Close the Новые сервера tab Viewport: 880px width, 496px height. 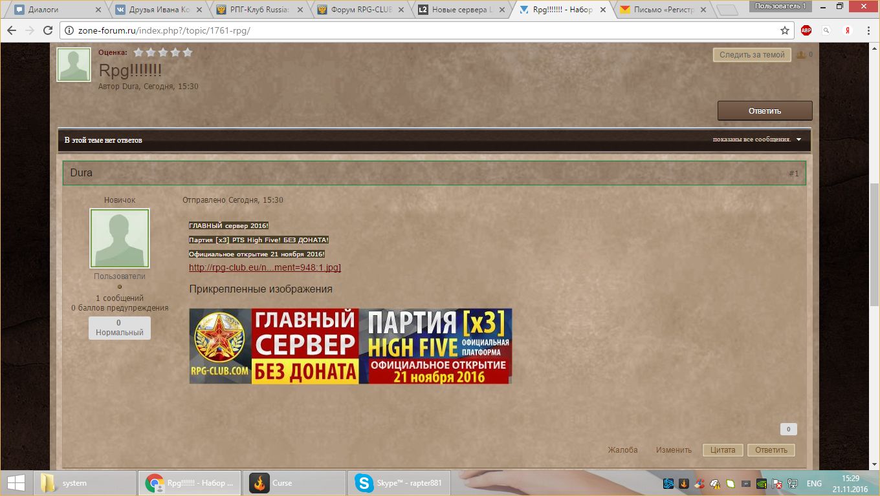pyautogui.click(x=503, y=10)
